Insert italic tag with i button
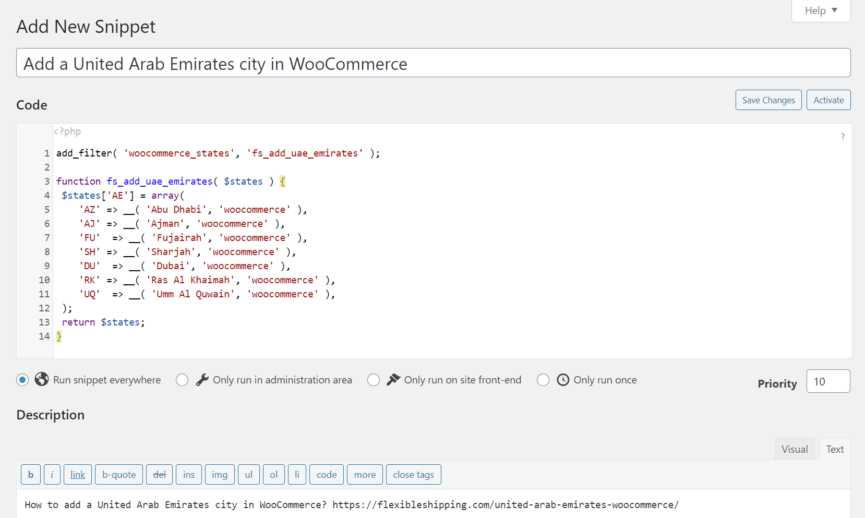 pyautogui.click(x=52, y=475)
